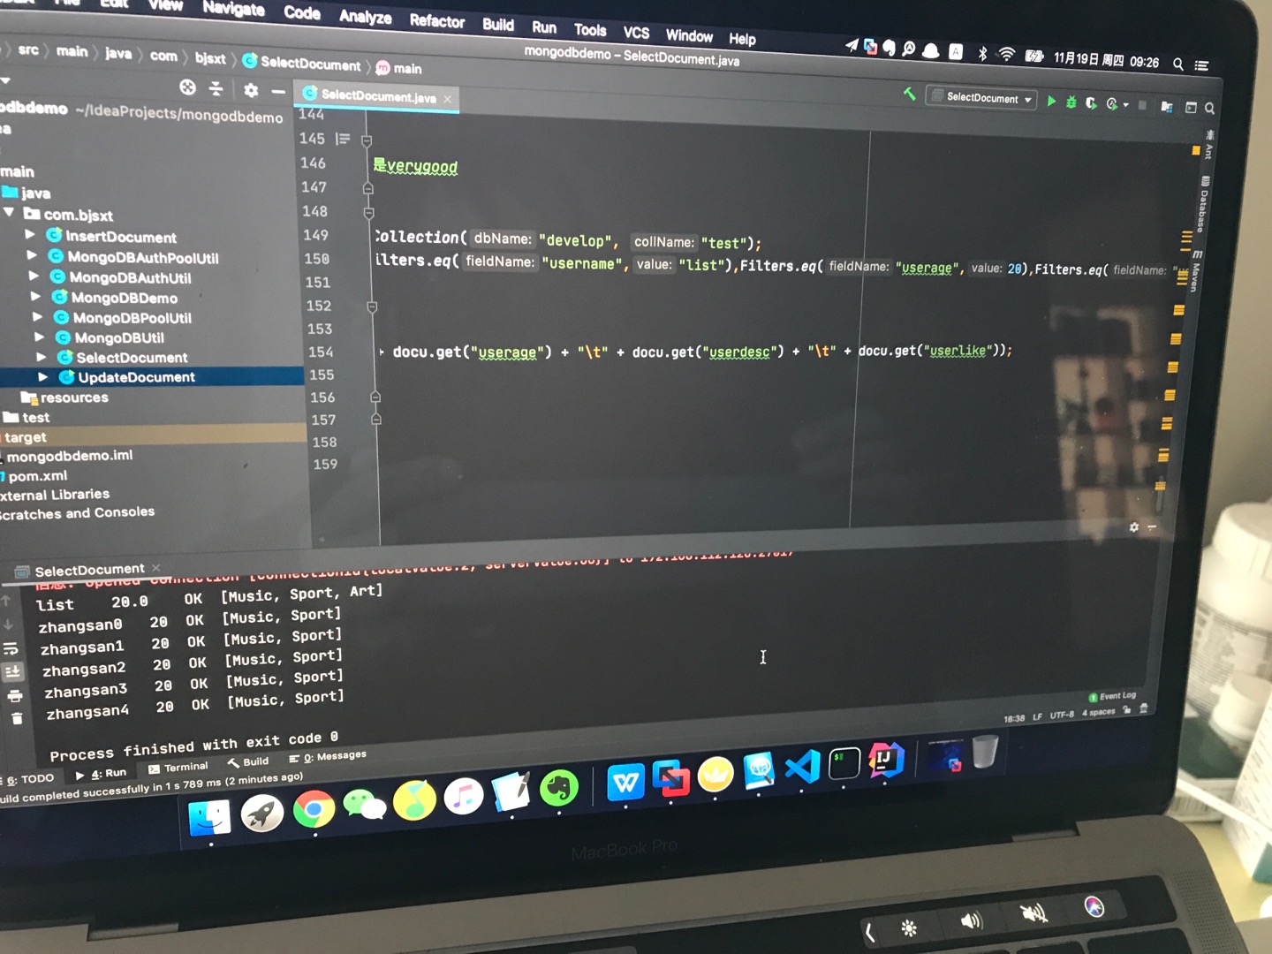Open the Event Log
The height and width of the screenshot is (954, 1272).
[1112, 696]
